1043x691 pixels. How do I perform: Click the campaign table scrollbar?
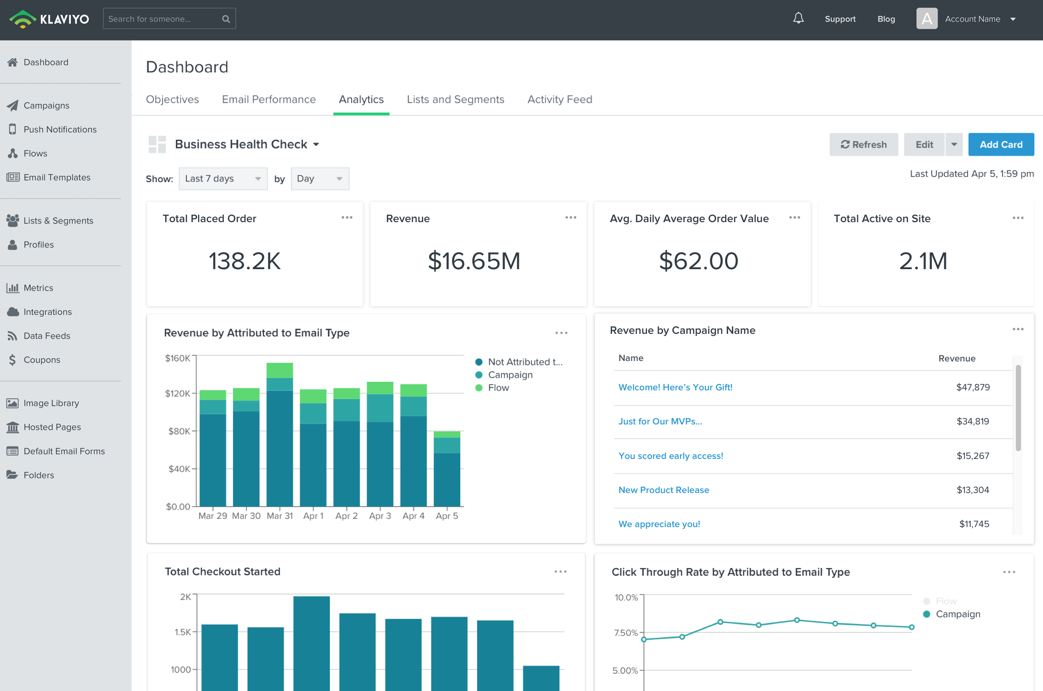1018,408
